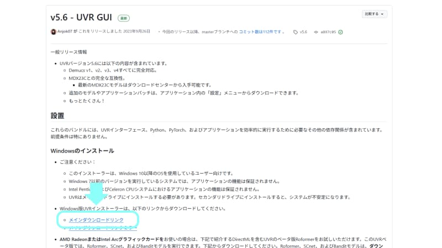Open the v5.6 tag label

303,32
